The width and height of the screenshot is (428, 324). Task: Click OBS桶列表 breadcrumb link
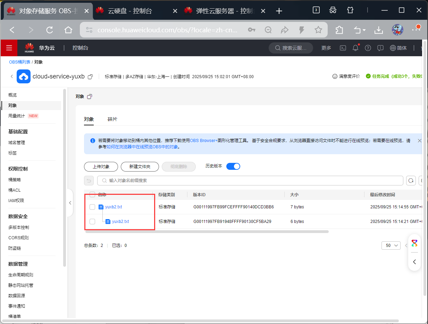pos(20,62)
